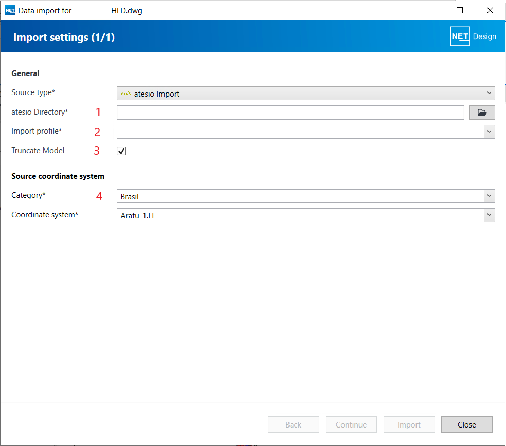The width and height of the screenshot is (506, 446).
Task: Focus the atesio Directory text field
Action: click(291, 113)
